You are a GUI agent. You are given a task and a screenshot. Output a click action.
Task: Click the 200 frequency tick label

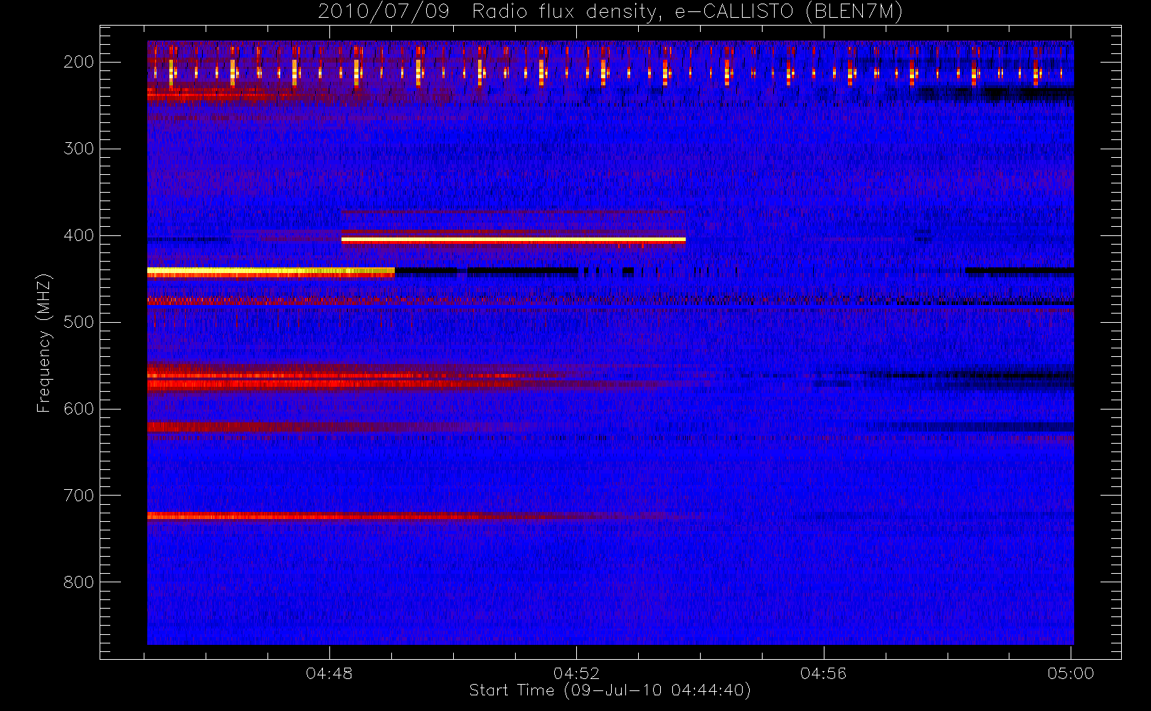pos(79,62)
